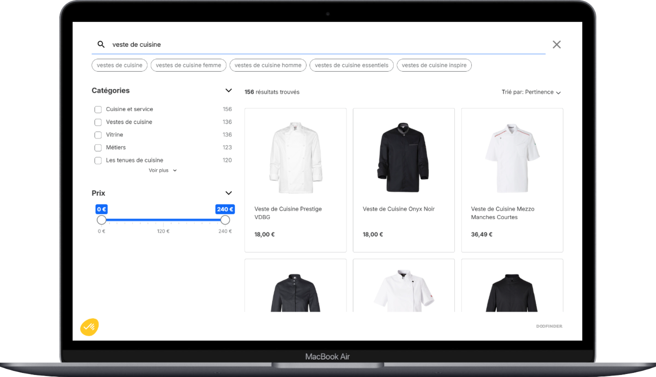Viewport: 656px width, 377px height.
Task: Select the vestes de cuisine femme chip
Action: coord(188,65)
